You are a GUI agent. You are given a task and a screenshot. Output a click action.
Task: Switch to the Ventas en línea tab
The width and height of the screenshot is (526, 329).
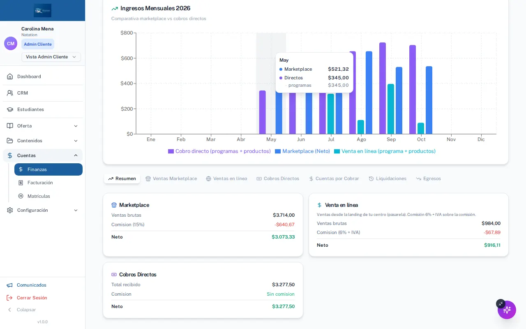[x=226, y=178]
